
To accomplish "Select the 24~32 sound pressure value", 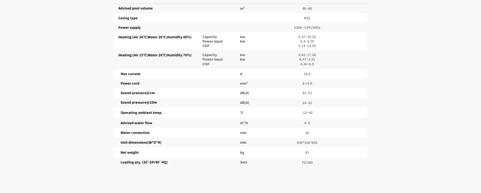I will [x=307, y=103].
